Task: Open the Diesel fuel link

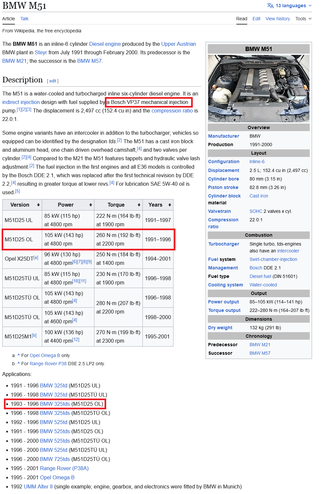Action: coord(260,276)
